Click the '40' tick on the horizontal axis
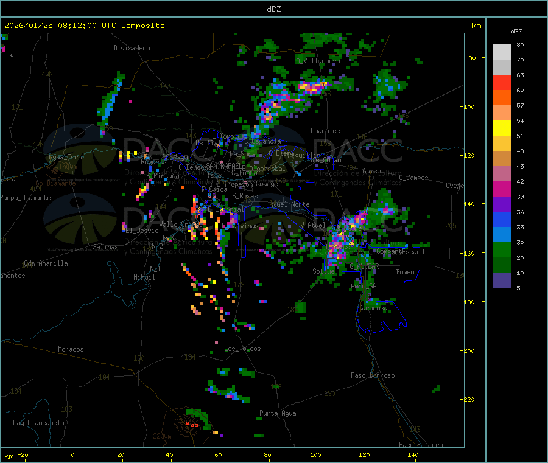The image size is (548, 463). tap(169, 454)
